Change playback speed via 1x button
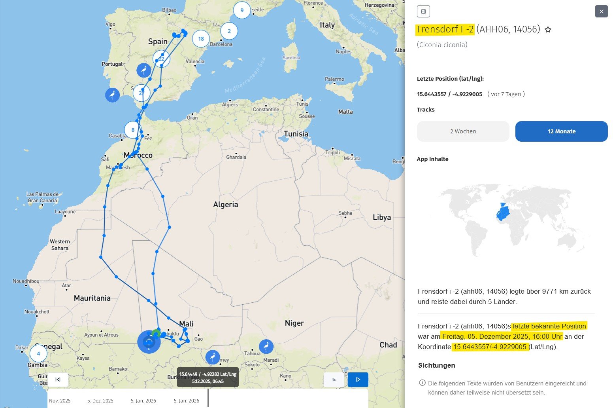The image size is (613, 408). pyautogui.click(x=334, y=380)
